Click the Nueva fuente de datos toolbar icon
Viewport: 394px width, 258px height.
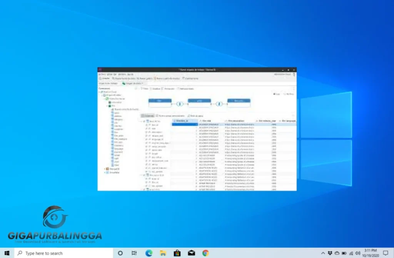pos(113,78)
